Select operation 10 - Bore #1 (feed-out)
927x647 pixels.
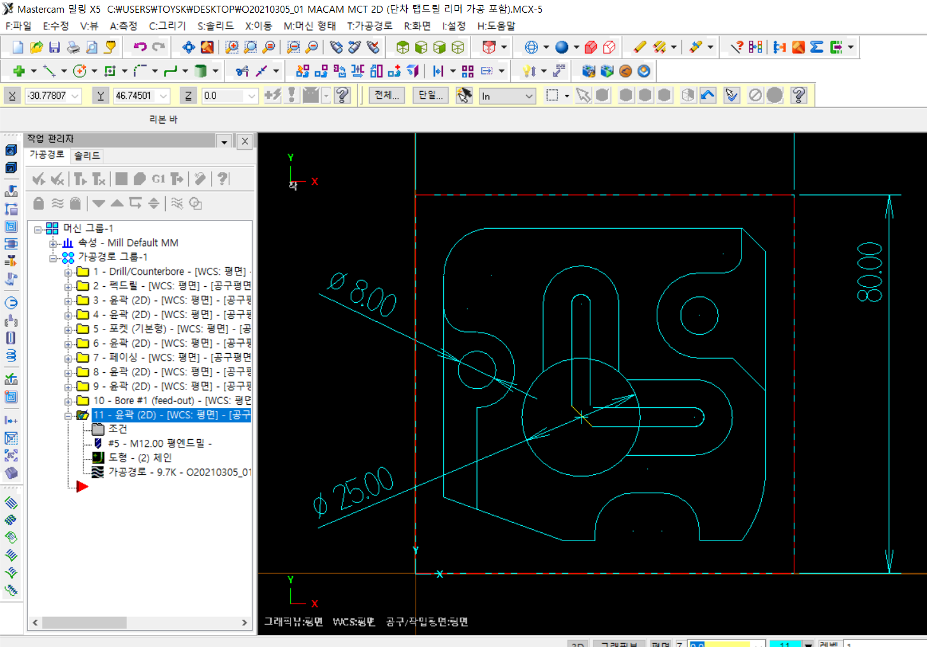172,400
